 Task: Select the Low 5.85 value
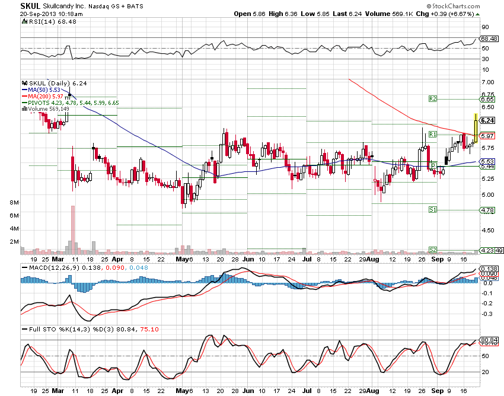[x=315, y=14]
